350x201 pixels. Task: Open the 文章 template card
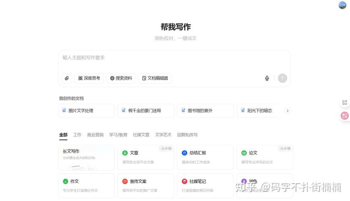pyautogui.click(x=146, y=157)
